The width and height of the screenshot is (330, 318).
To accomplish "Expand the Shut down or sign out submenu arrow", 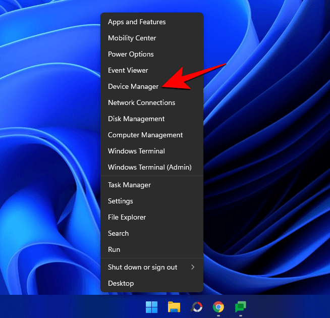I will (193, 267).
